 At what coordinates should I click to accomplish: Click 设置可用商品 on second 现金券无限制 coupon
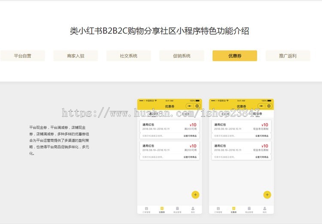262,157
